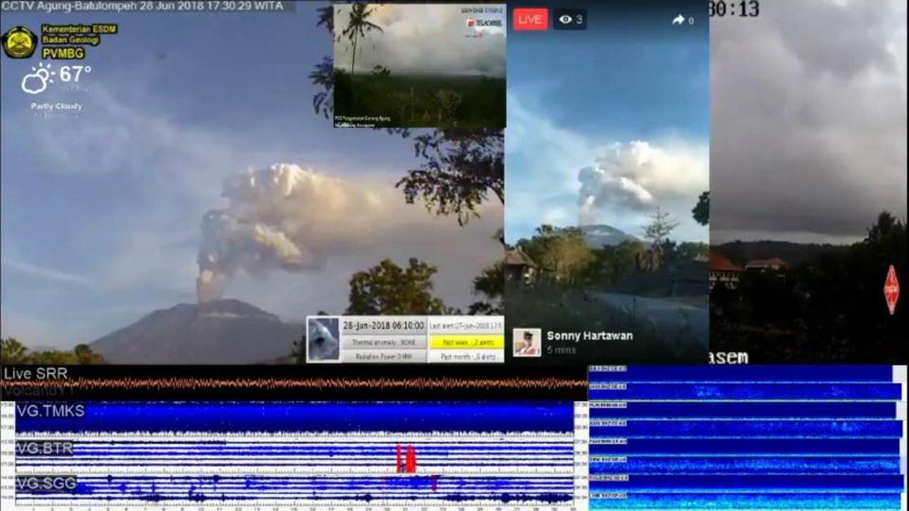Click the Sonny Hartawan name link
Image resolution: width=909 pixels, height=511 pixels.
pyautogui.click(x=589, y=336)
